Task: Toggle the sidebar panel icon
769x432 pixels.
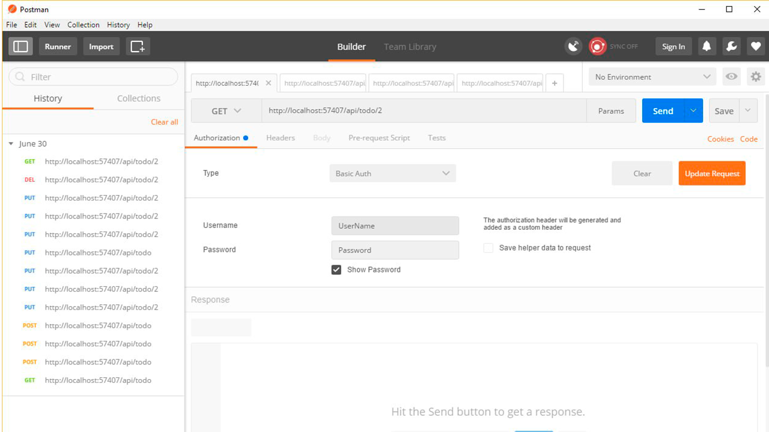Action: point(20,46)
